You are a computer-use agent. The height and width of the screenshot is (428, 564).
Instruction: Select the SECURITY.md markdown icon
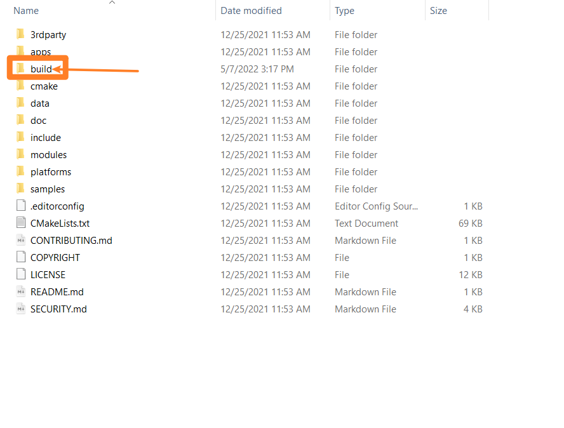[x=21, y=308]
